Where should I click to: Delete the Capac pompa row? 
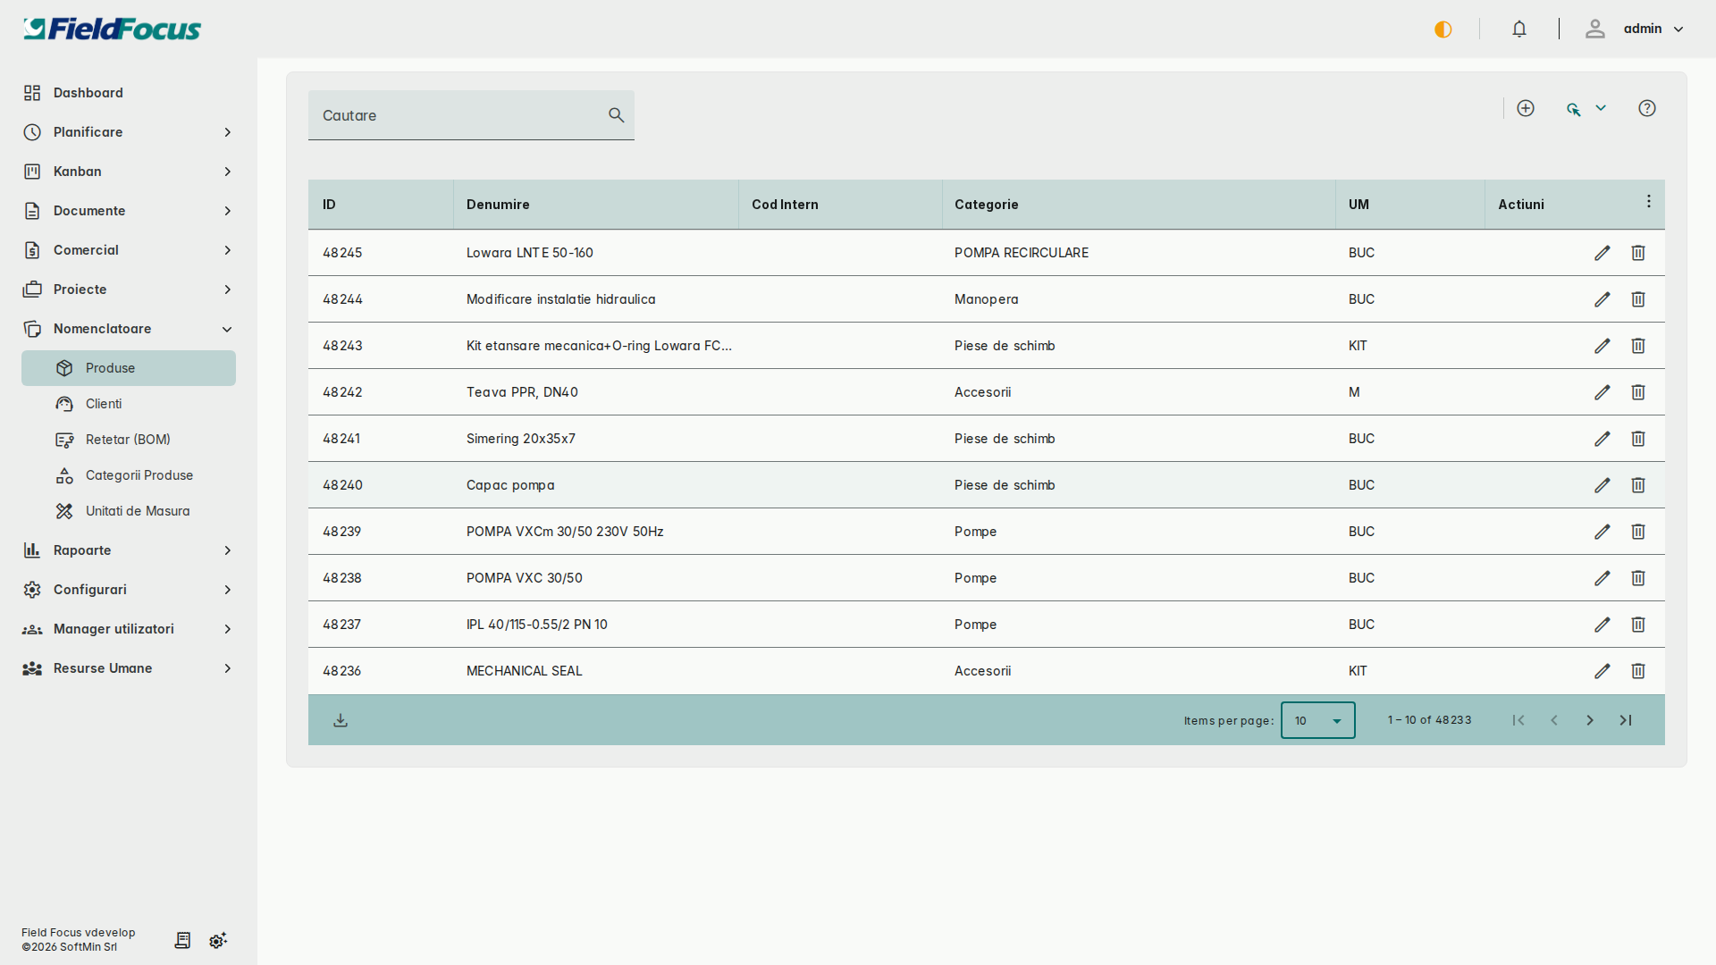click(1638, 485)
